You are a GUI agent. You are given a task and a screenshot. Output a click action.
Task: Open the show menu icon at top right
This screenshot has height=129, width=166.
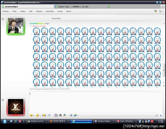tap(160, 11)
